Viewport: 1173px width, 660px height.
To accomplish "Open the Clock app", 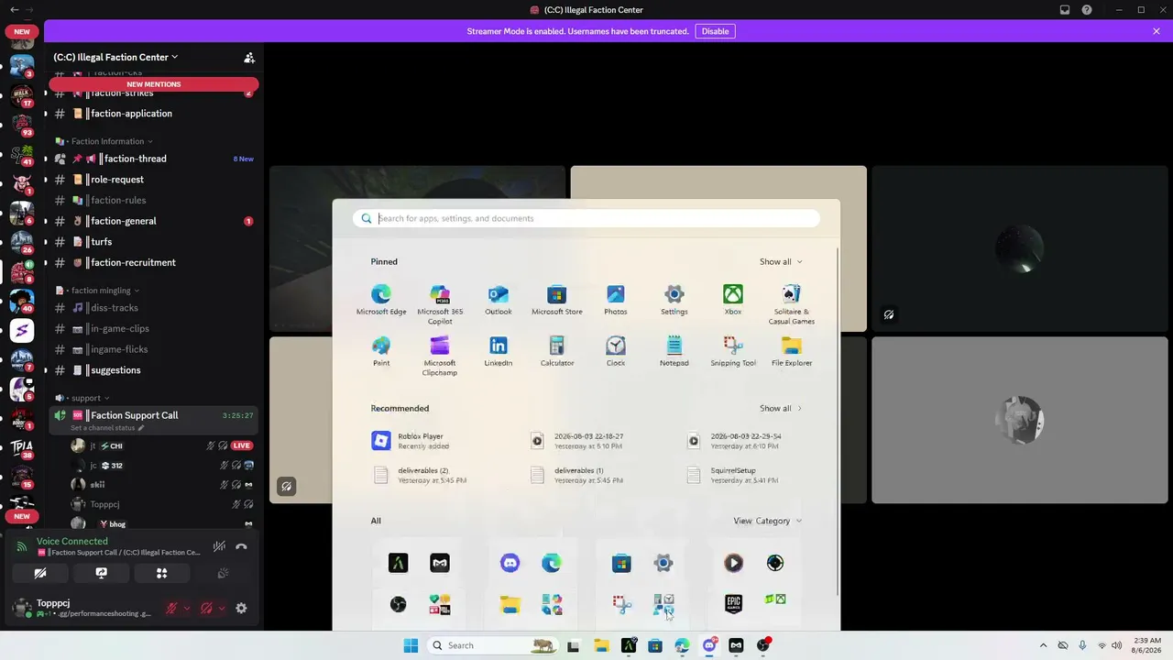I will (x=616, y=351).
